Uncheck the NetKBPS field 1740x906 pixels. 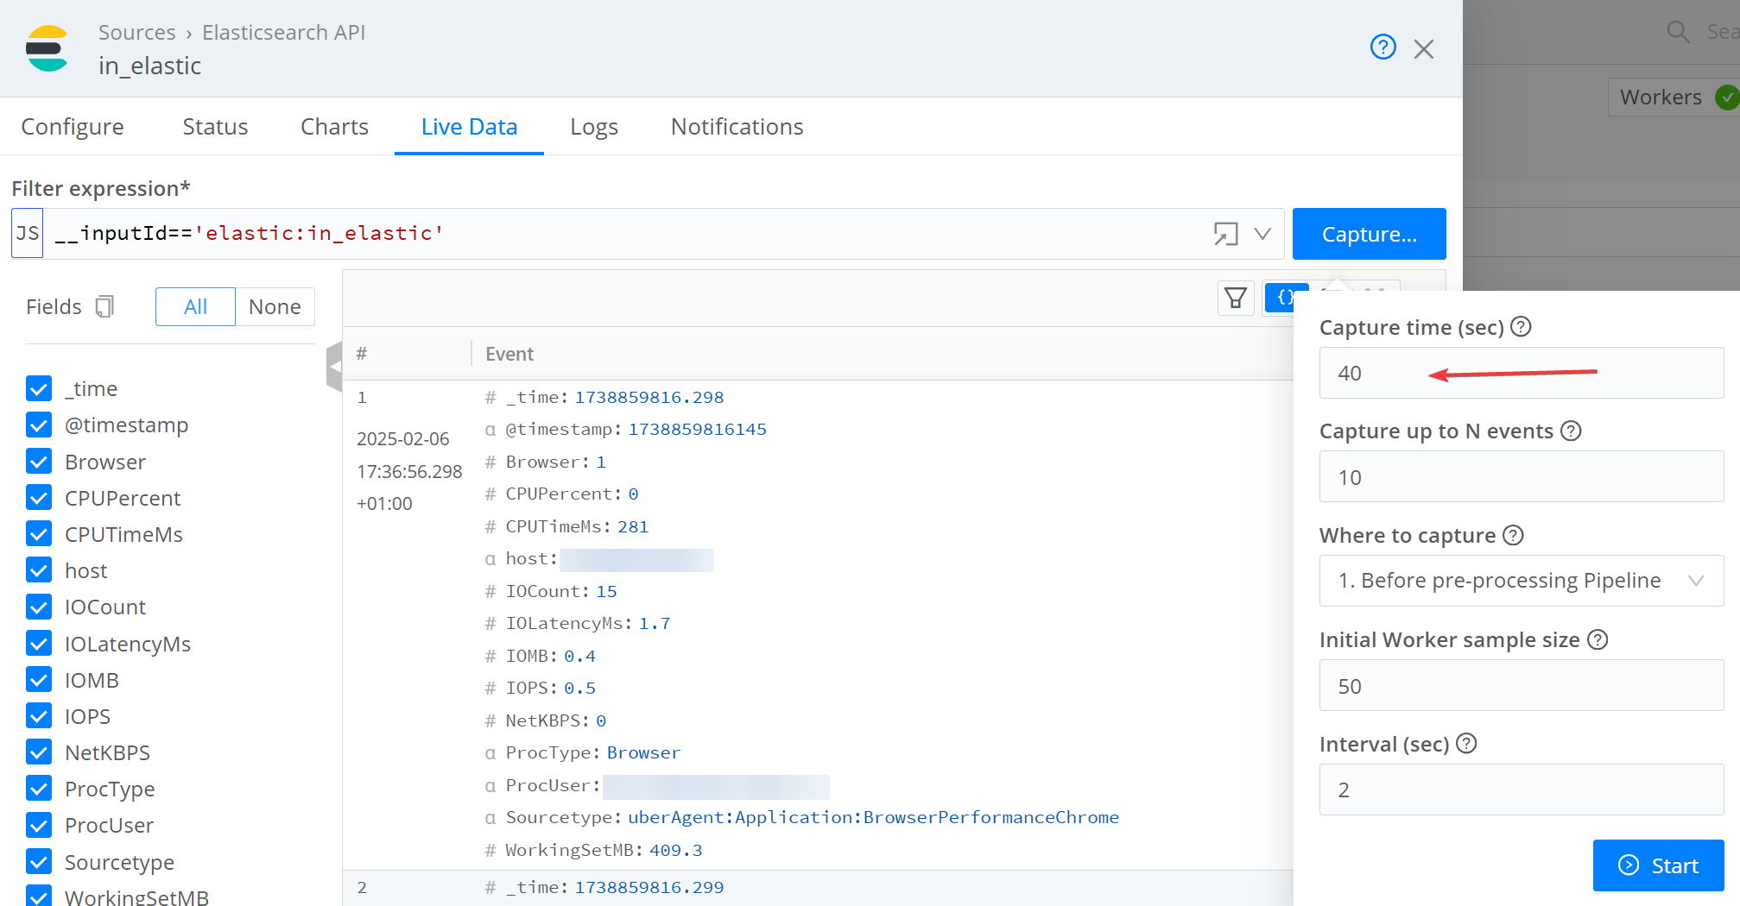coord(39,752)
